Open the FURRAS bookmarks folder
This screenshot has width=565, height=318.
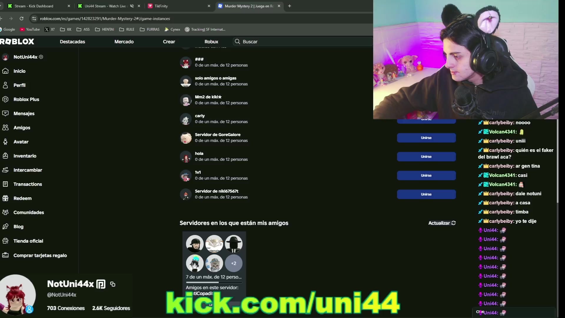pyautogui.click(x=149, y=29)
